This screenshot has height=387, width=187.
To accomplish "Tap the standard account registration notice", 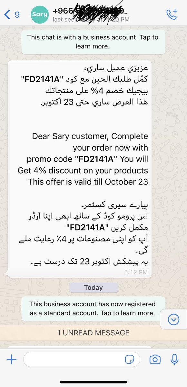I will [x=93, y=308].
